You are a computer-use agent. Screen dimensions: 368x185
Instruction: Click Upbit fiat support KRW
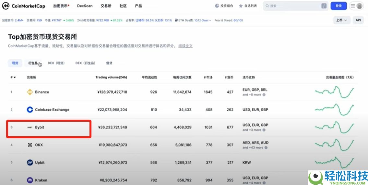click(x=247, y=162)
